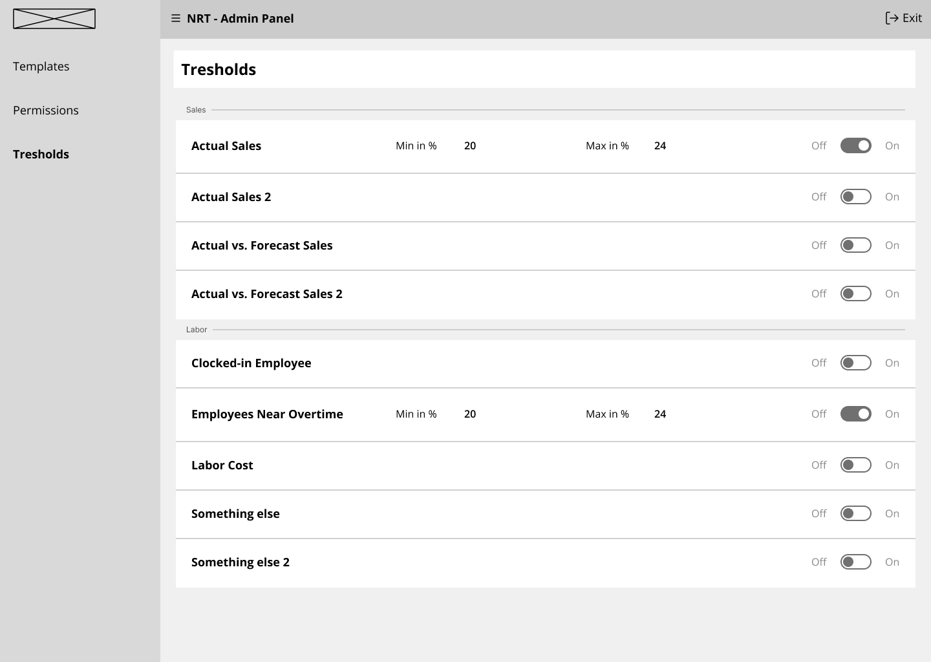Image resolution: width=931 pixels, height=662 pixels.
Task: Edit Actual Sales Min in % value
Action: tap(470, 146)
